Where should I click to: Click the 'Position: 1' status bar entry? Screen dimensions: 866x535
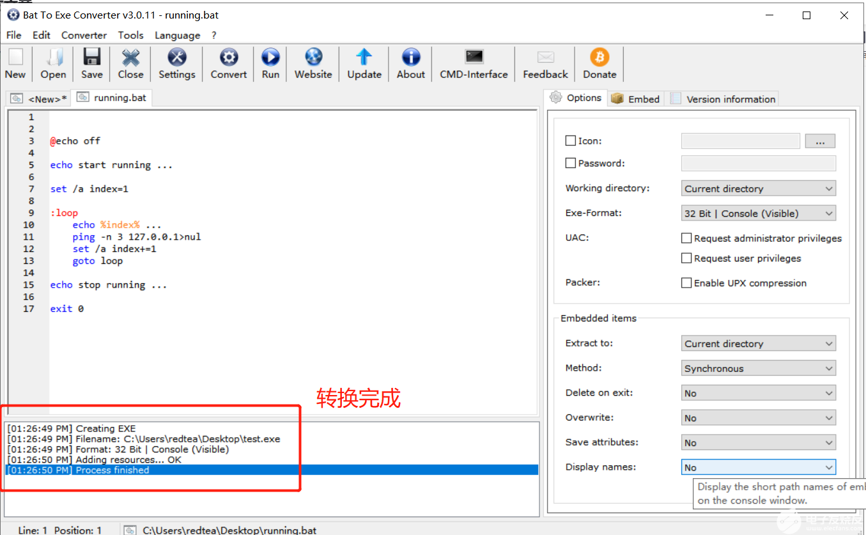pyautogui.click(x=78, y=530)
